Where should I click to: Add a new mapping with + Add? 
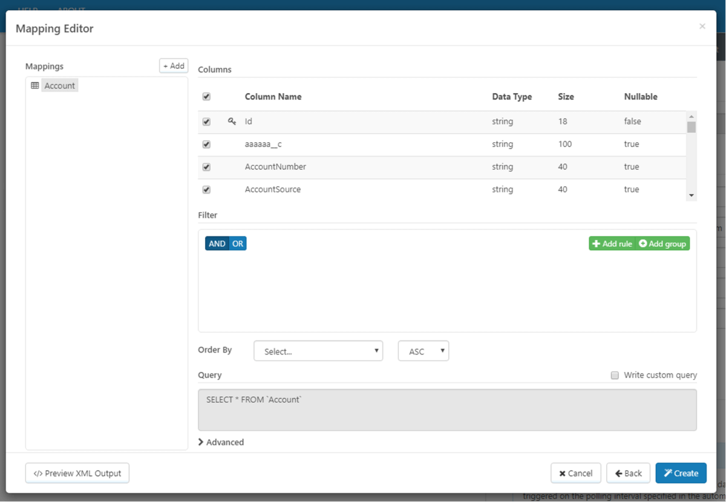click(174, 66)
